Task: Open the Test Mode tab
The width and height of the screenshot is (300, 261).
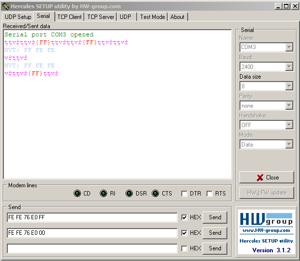Action: pos(152,16)
